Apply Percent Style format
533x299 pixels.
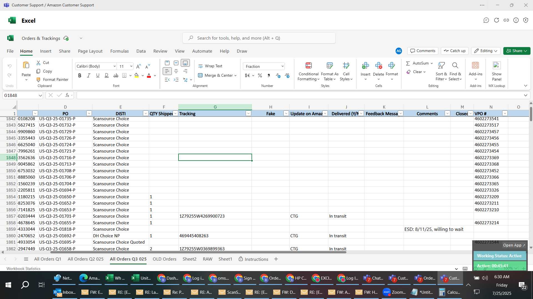tap(260, 76)
